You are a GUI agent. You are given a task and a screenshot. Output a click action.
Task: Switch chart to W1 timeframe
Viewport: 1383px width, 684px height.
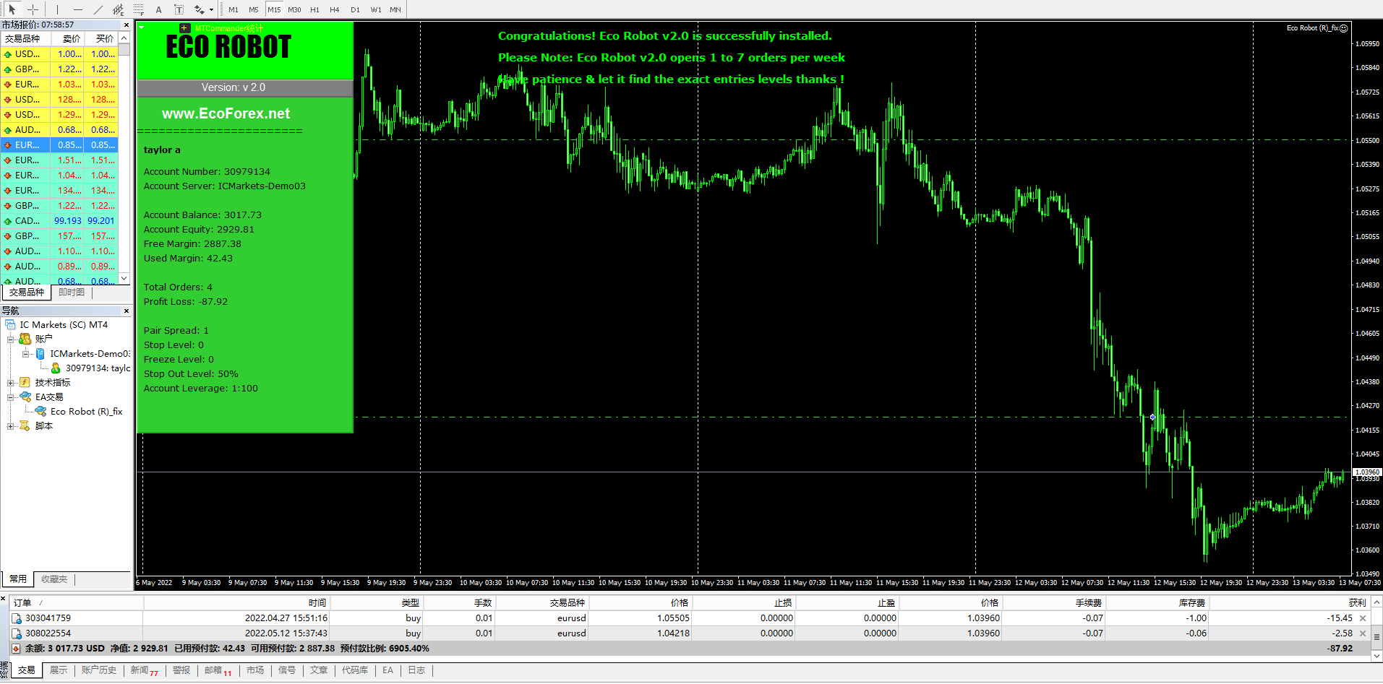click(376, 9)
